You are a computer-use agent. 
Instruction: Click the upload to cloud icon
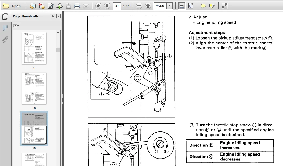(x=59, y=6)
